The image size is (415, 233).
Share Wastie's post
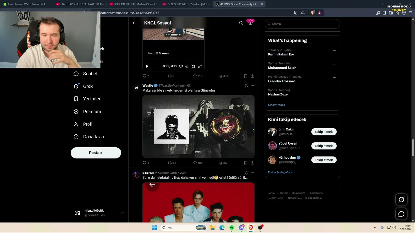point(252,163)
